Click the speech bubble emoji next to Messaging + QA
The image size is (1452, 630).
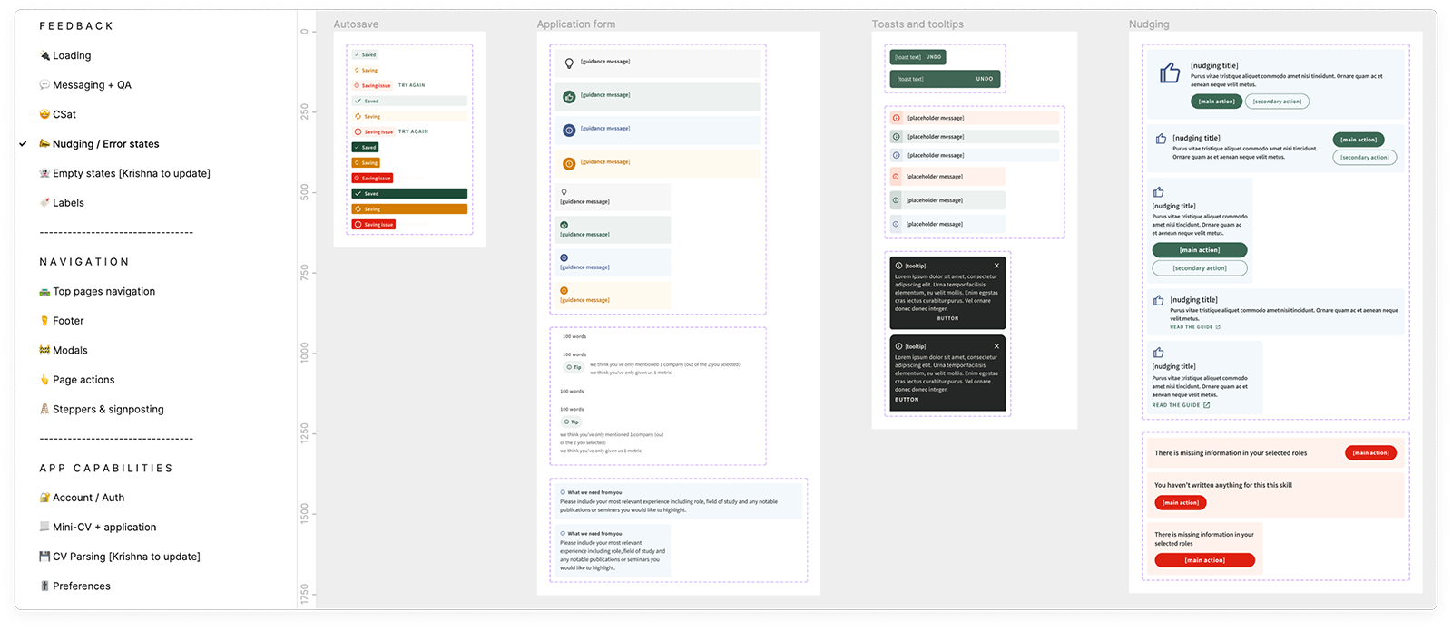pos(44,85)
